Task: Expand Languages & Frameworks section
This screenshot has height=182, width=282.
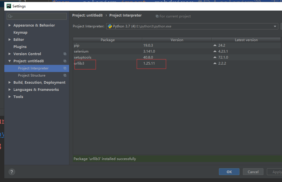Action: [9, 90]
